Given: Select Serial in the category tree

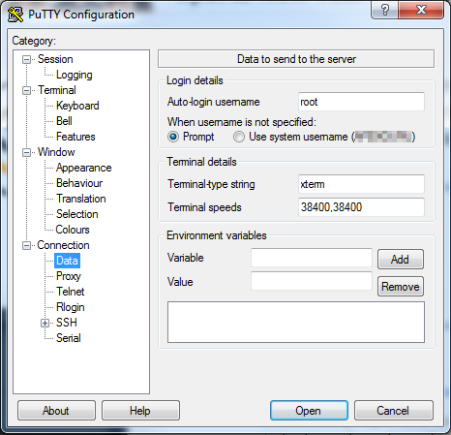Looking at the screenshot, I should pos(69,338).
